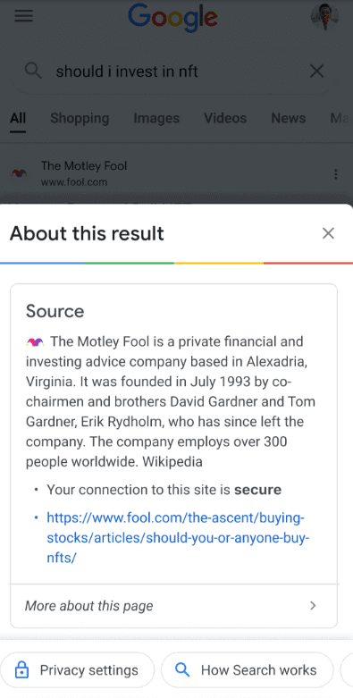The image size is (353, 698).
Task: Switch to the Images tab
Action: click(156, 118)
